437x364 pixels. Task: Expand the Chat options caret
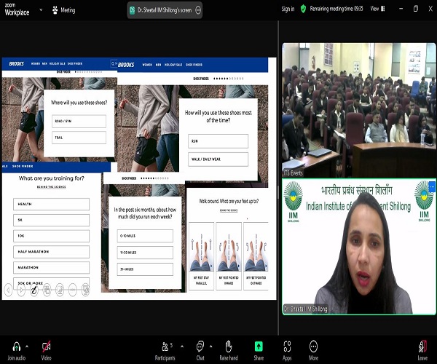click(211, 347)
